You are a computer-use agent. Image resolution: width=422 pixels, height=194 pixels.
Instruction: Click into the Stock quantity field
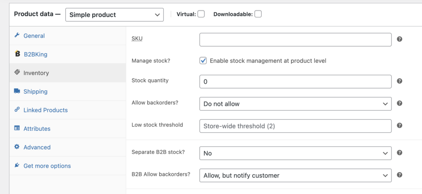point(295,81)
